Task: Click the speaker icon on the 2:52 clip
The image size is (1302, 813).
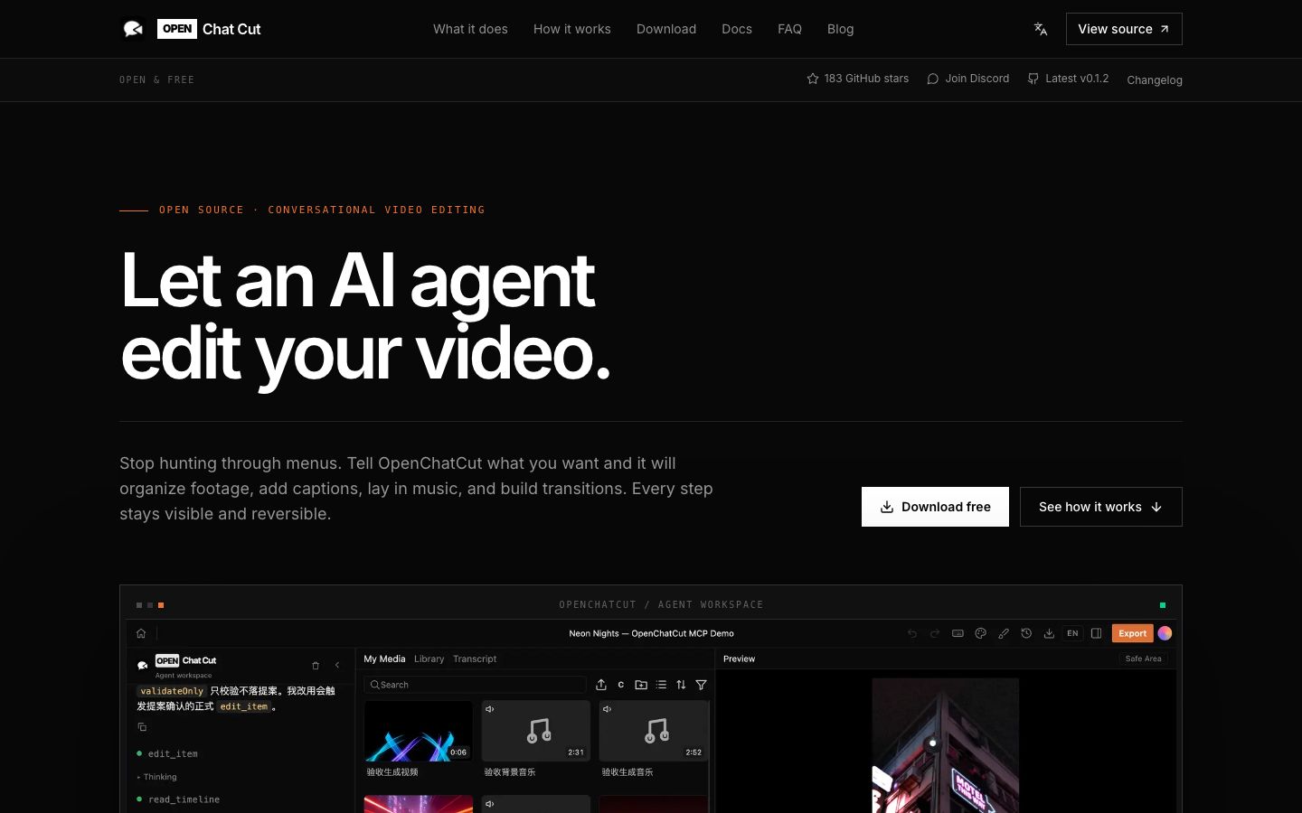Action: pos(608,709)
